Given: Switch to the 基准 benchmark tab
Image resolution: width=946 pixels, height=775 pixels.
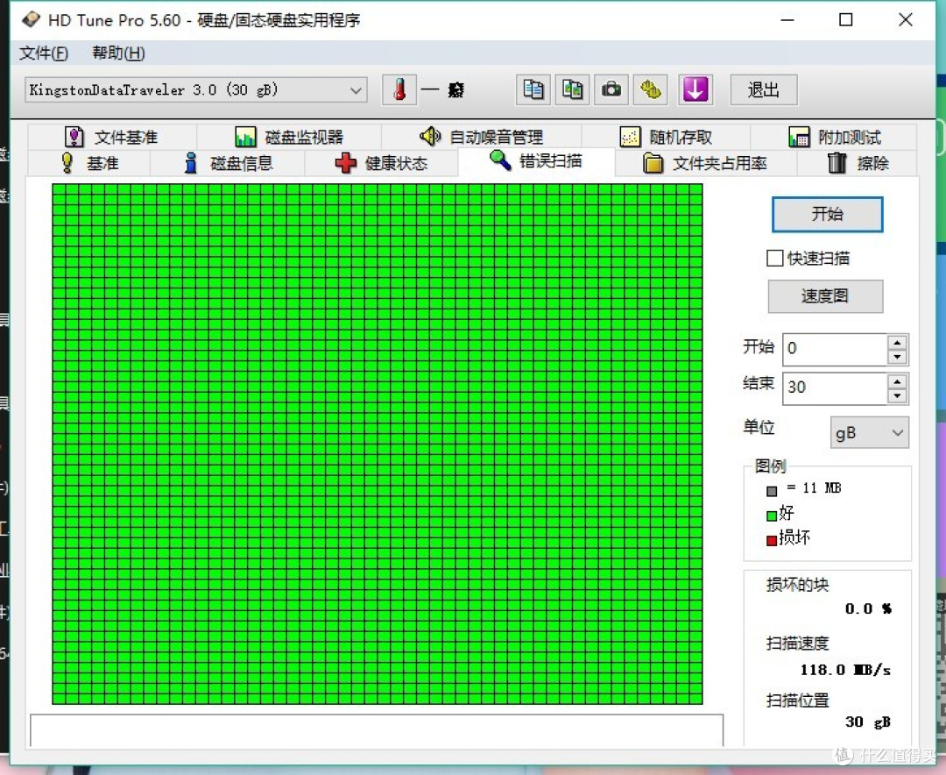Looking at the screenshot, I should click(89, 163).
